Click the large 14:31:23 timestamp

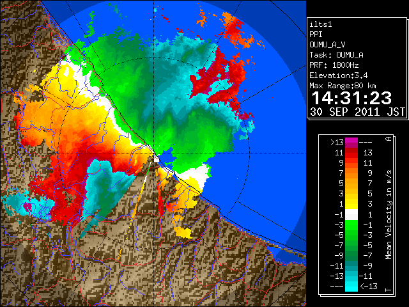(x=351, y=98)
